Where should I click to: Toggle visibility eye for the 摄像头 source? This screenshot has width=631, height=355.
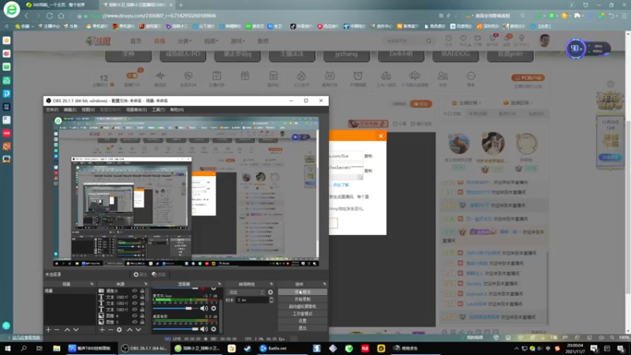click(x=135, y=290)
